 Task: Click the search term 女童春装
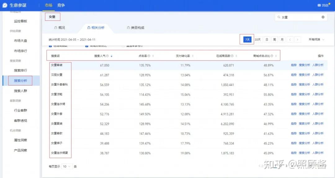pos(57,65)
